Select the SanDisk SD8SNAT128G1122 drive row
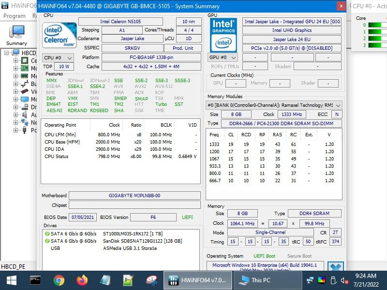Image resolution: width=387 pixels, height=290 pixels. (x=121, y=241)
